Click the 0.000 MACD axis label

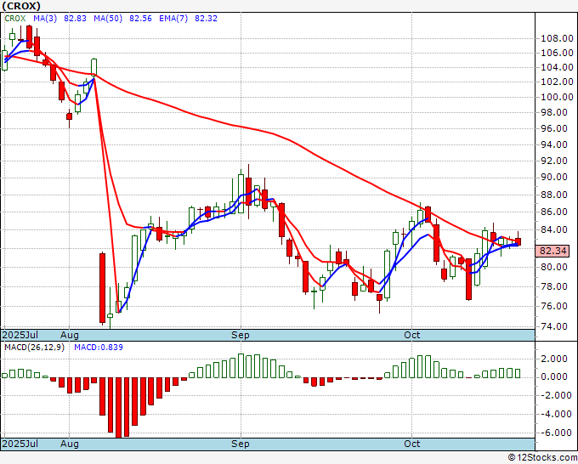pyautogui.click(x=554, y=376)
